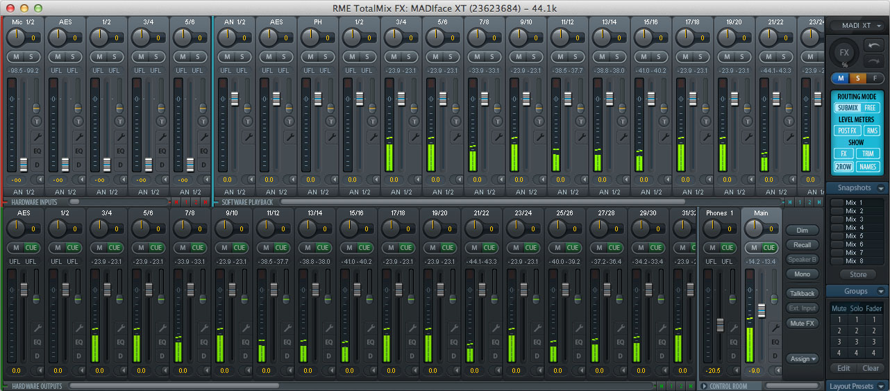Screen dimensions: 890x391
Task: Open EQ panel on Mic 1/2 hardware input
Action: pyautogui.click(x=37, y=151)
